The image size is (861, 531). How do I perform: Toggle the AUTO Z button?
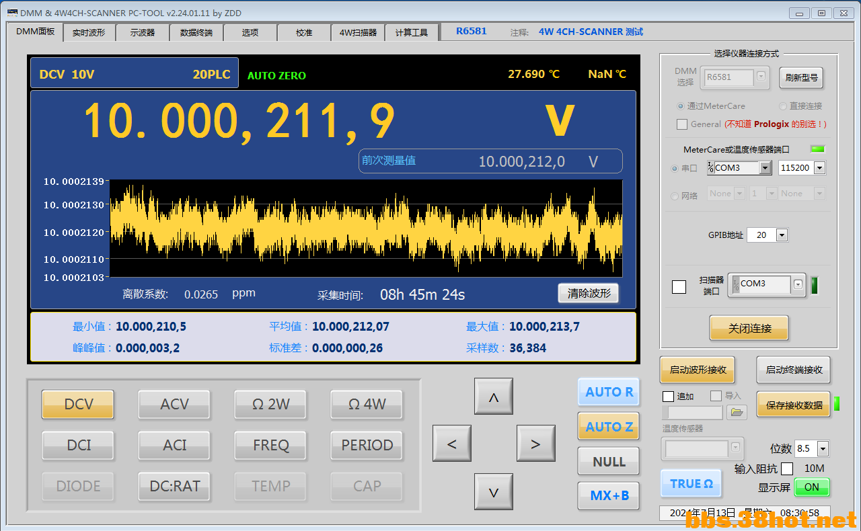[x=609, y=427]
